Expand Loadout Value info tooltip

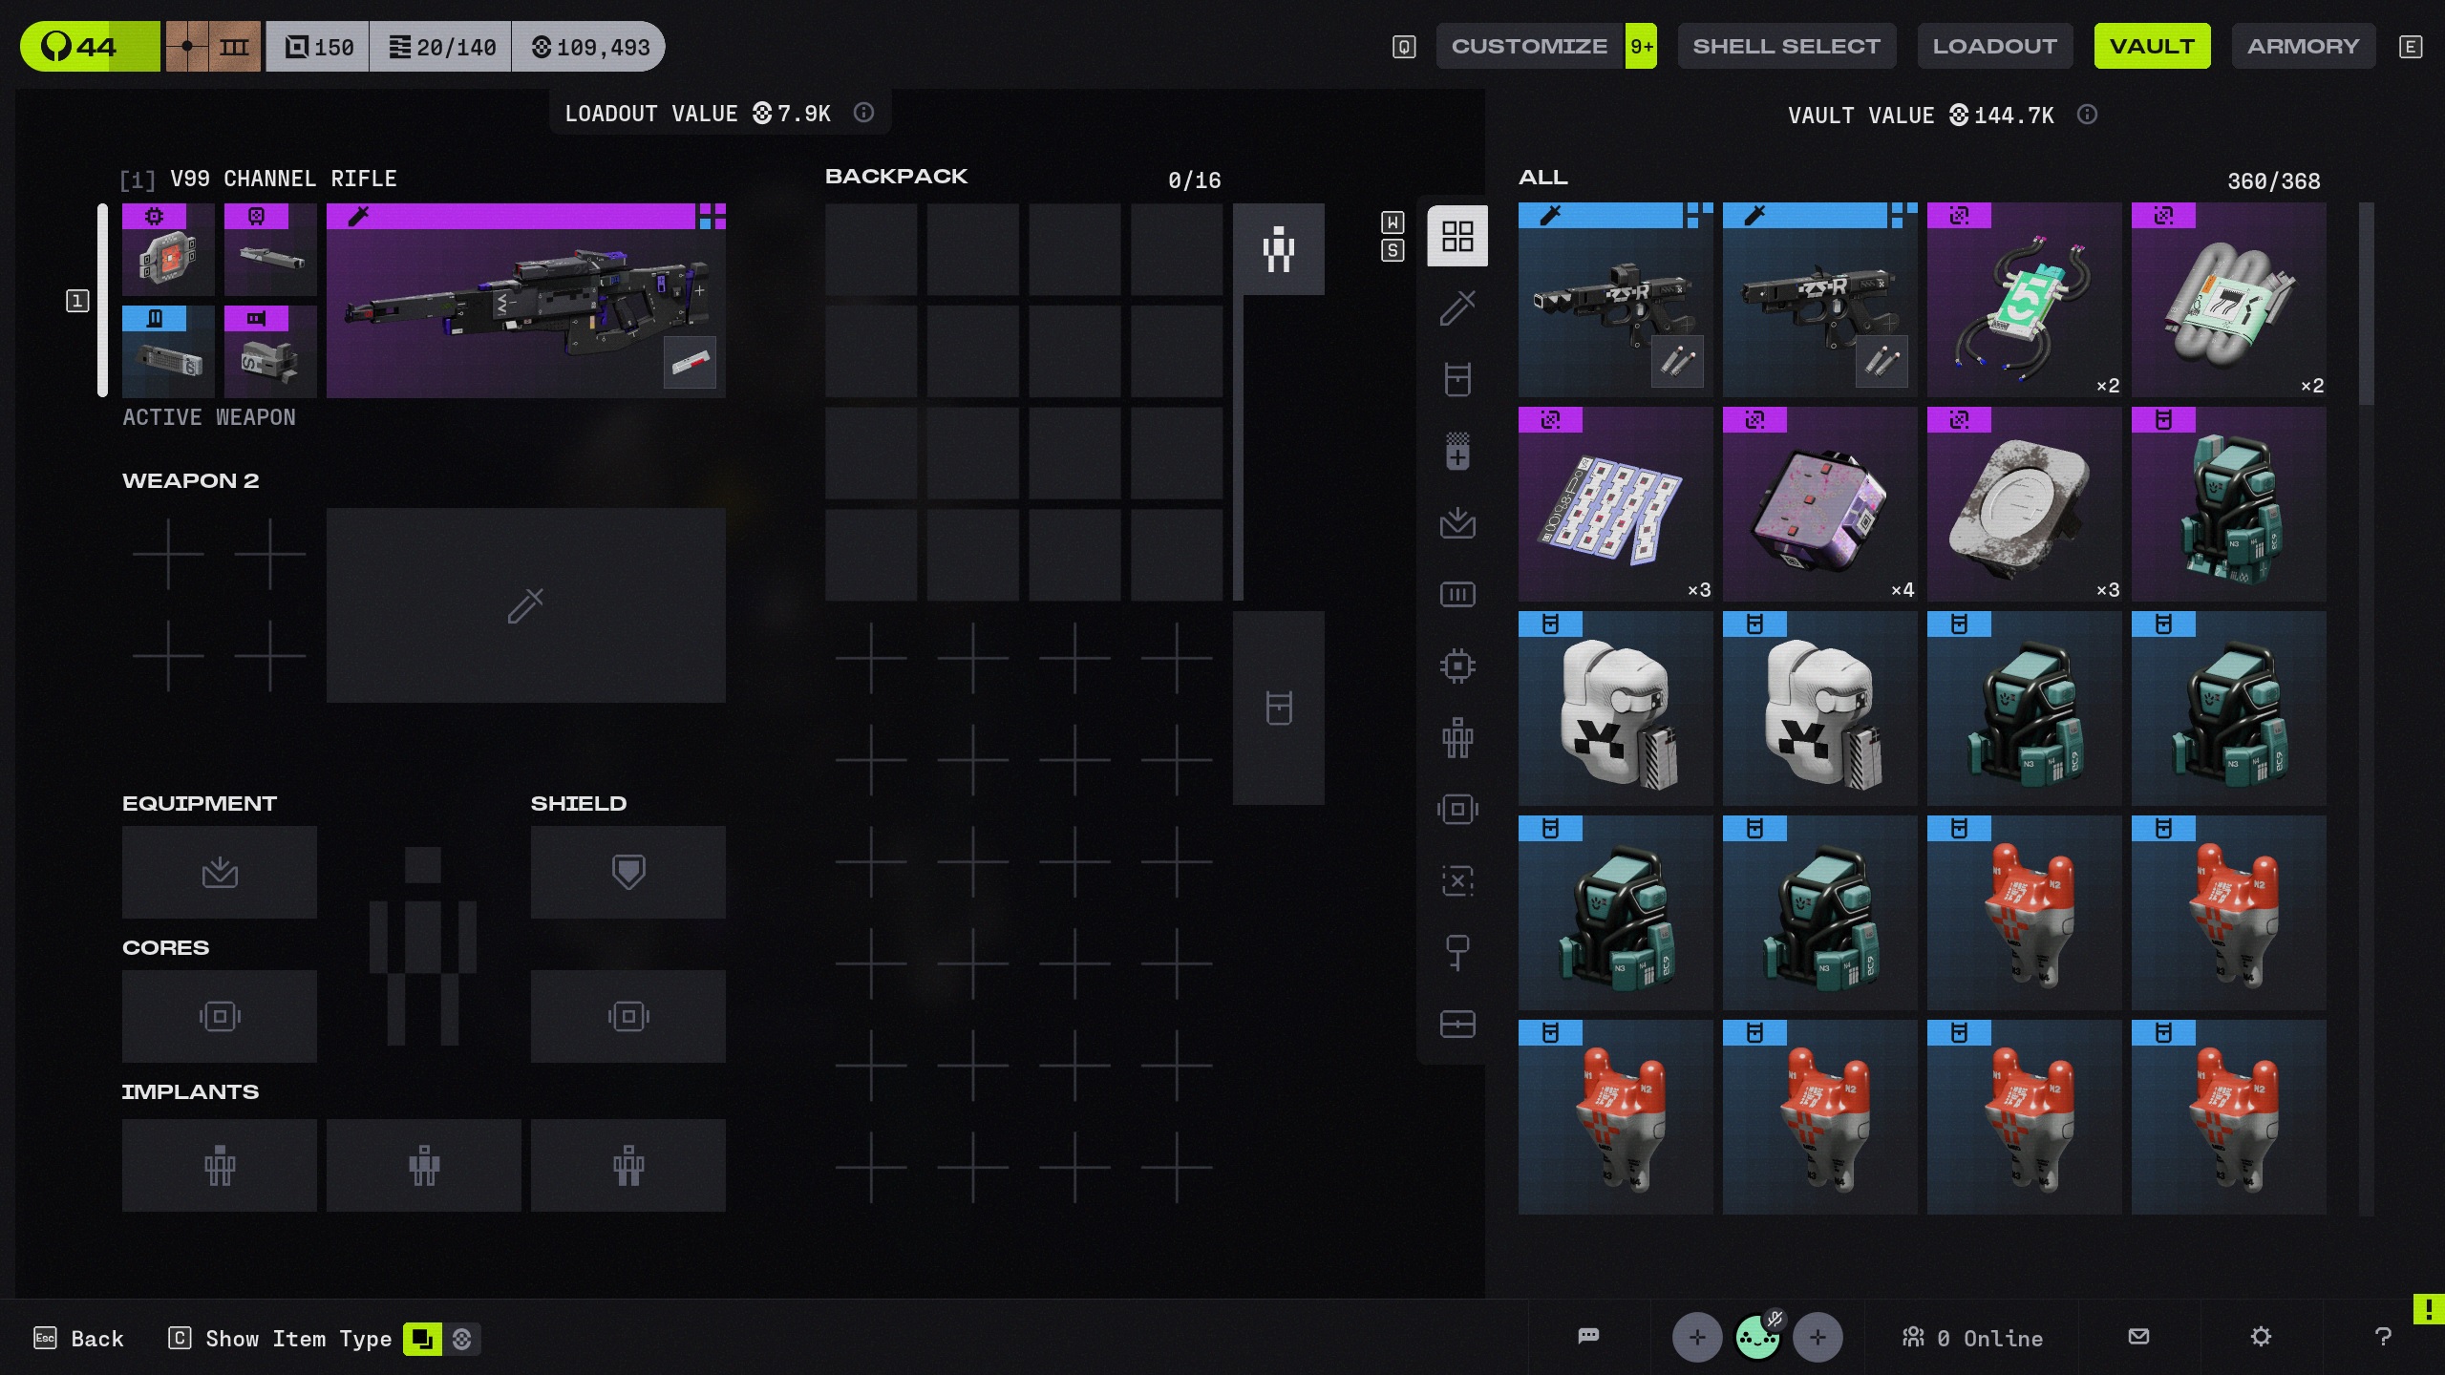(863, 113)
